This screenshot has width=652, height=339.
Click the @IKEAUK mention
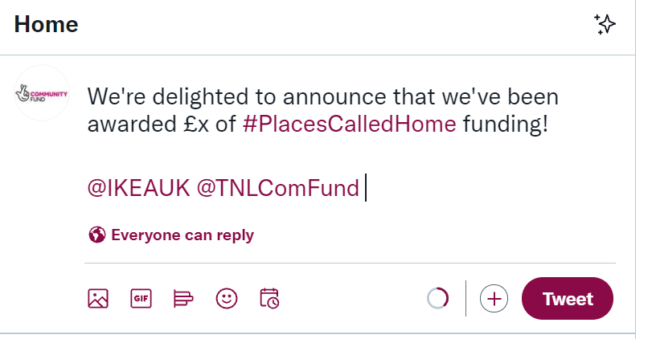(x=139, y=188)
